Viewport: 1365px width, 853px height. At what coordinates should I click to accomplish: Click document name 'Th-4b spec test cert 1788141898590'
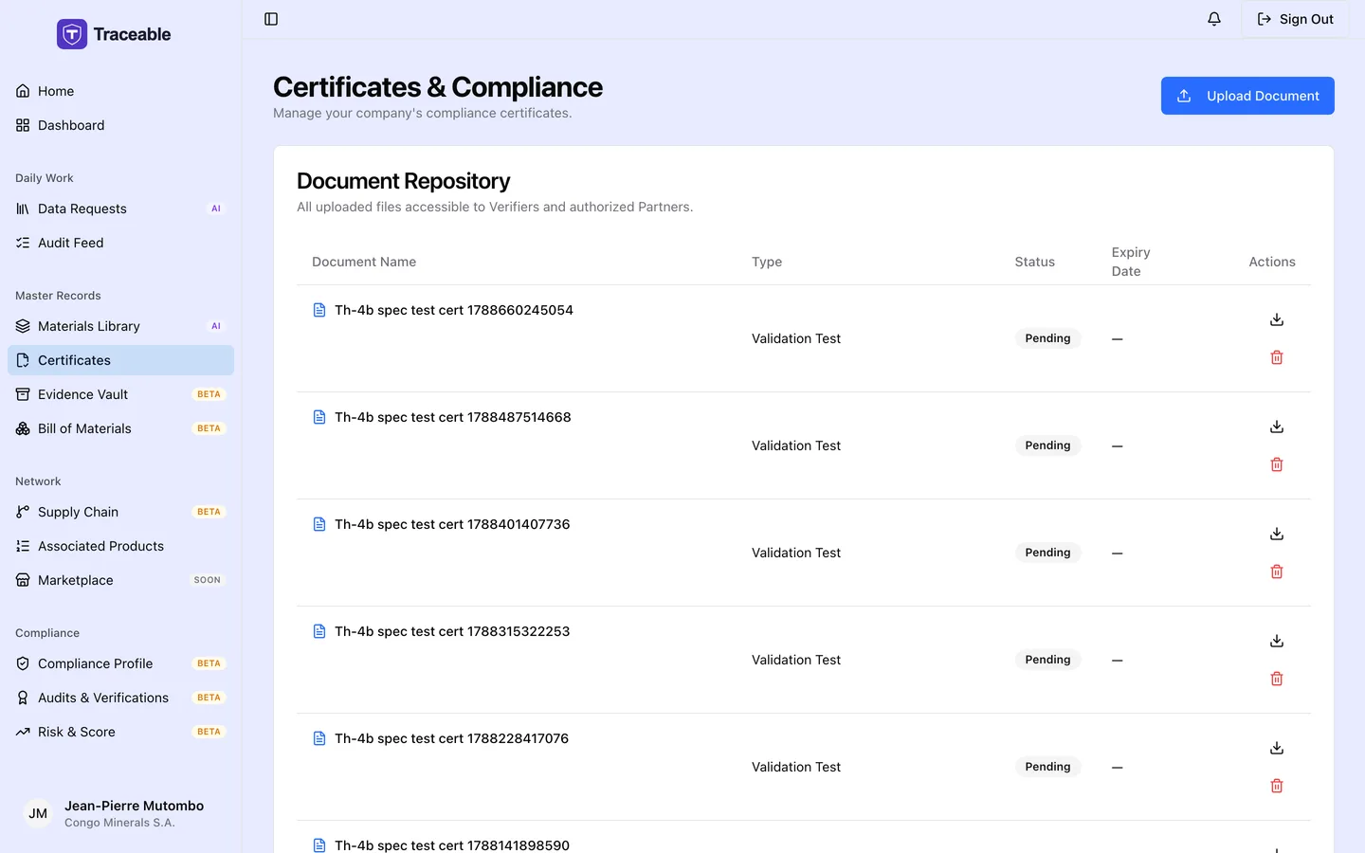(452, 845)
